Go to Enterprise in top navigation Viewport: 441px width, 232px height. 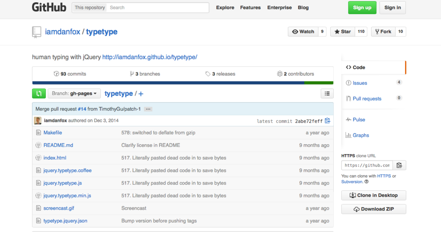(x=279, y=8)
